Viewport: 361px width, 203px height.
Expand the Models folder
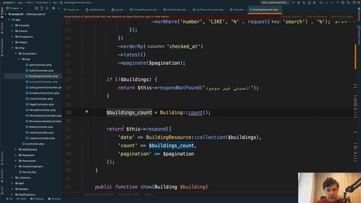pyautogui.click(x=12, y=189)
